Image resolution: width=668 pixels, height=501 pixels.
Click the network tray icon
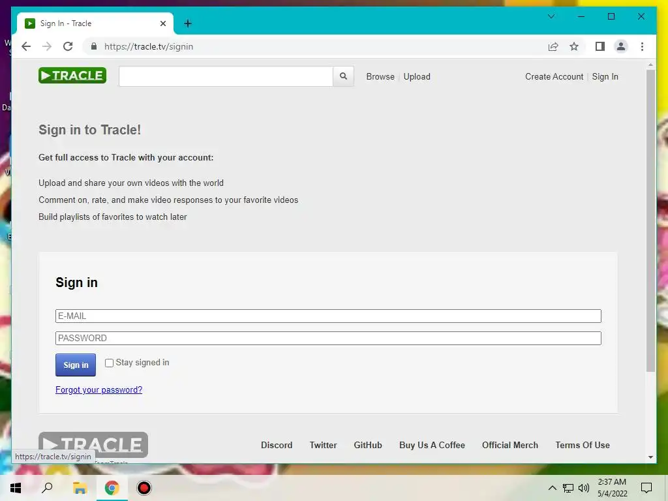(568, 488)
